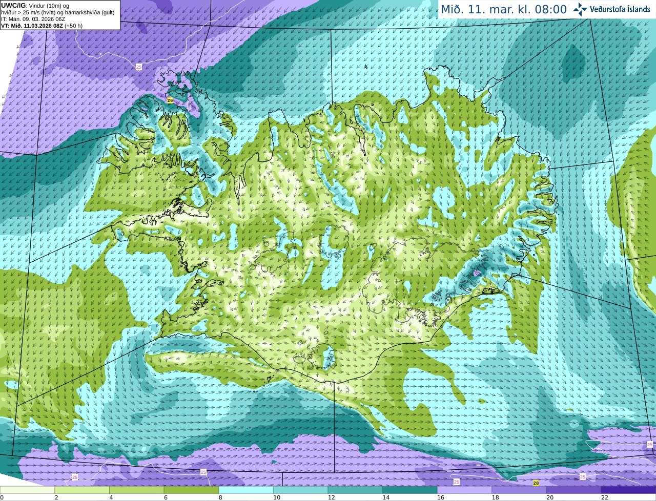Select the 8–10 m/s light cyan swatch
Viewport: 656px width, 501px height.
(x=246, y=490)
